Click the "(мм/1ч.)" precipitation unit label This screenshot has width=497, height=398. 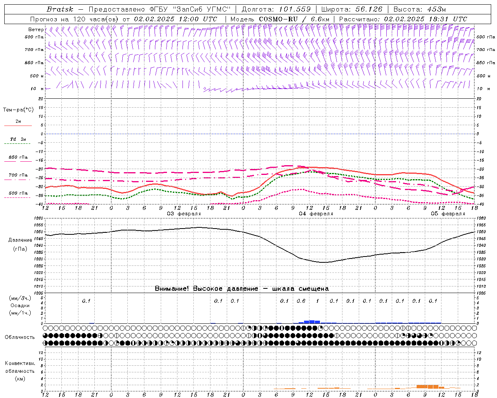pyautogui.click(x=20, y=313)
